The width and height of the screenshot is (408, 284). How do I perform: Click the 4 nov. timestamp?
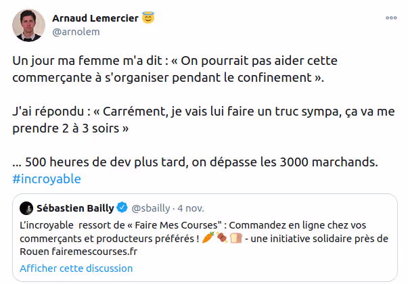pos(191,207)
